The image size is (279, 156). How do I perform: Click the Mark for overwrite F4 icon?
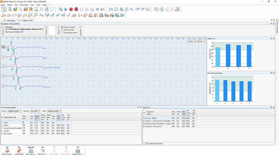[x=43, y=151]
